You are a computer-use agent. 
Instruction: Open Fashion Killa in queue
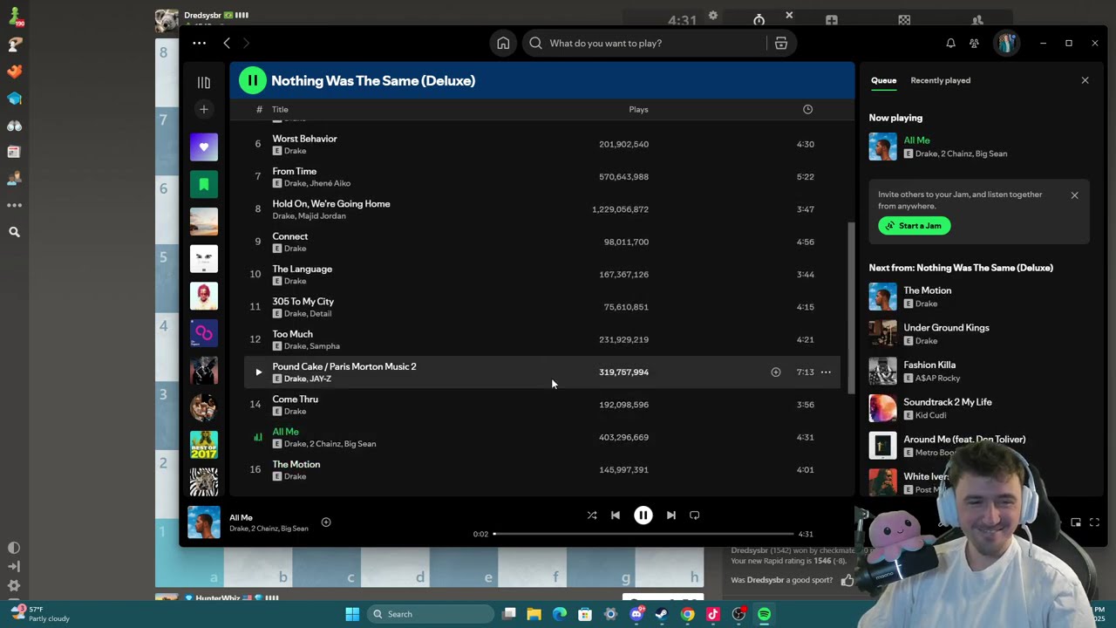(x=929, y=365)
